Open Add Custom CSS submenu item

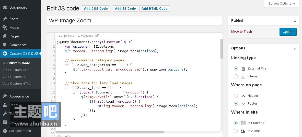click(16, 70)
